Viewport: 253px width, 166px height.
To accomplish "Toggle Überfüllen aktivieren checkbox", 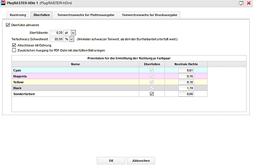I will point(8,25).
